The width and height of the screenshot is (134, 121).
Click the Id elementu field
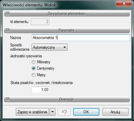pos(40,22)
